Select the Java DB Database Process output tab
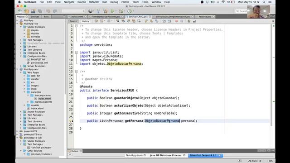 165,155
